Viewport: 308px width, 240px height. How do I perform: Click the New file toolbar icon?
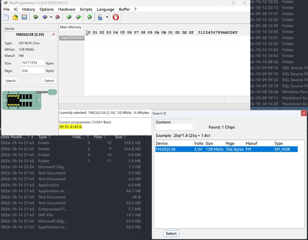(x=6, y=17)
